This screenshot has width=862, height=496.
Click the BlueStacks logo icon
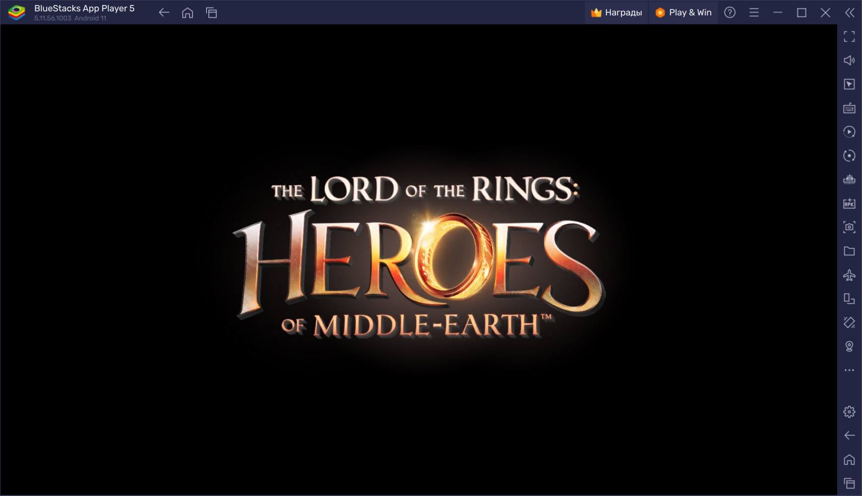[x=17, y=12]
